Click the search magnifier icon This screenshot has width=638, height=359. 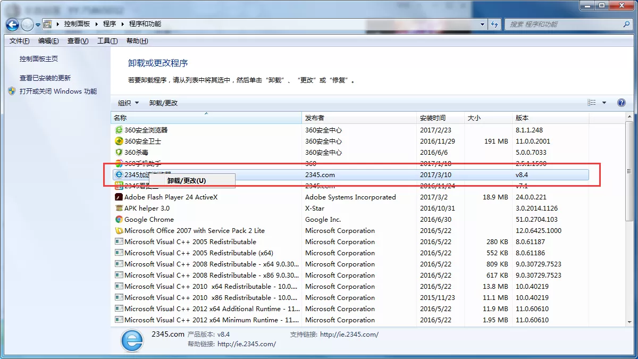(x=626, y=24)
